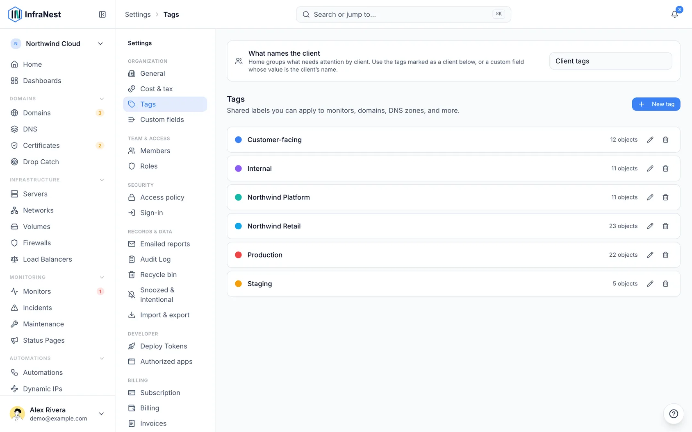Open the Alex Rivera account menu

[57, 414]
